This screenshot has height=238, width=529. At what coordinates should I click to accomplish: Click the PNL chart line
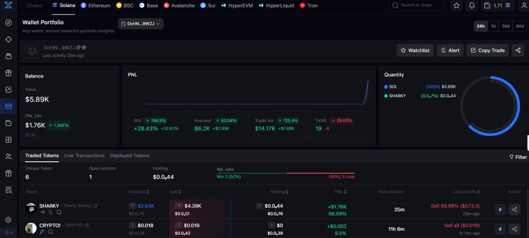coord(257,92)
